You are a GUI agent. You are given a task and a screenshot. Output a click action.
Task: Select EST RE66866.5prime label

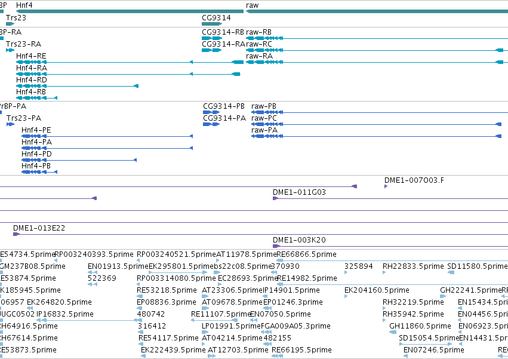[306, 254]
